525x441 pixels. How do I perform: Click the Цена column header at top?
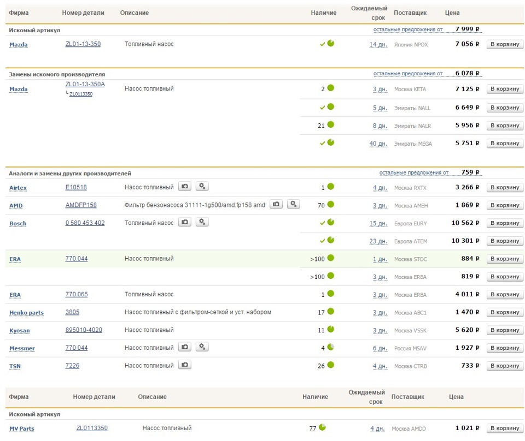[453, 13]
